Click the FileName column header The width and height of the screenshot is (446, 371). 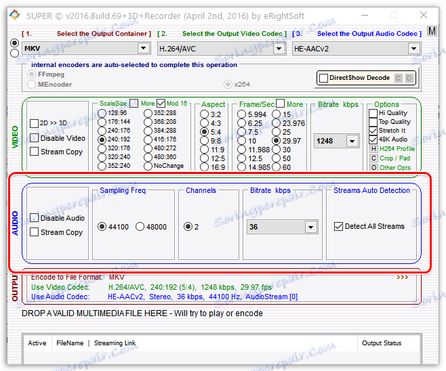coord(70,343)
